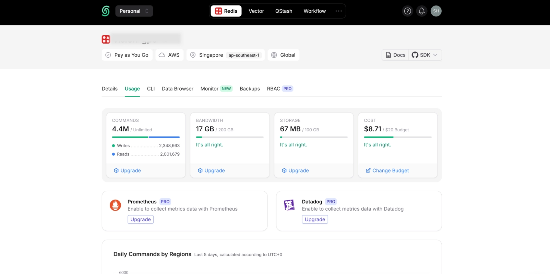Open the CLI tab

tap(151, 88)
